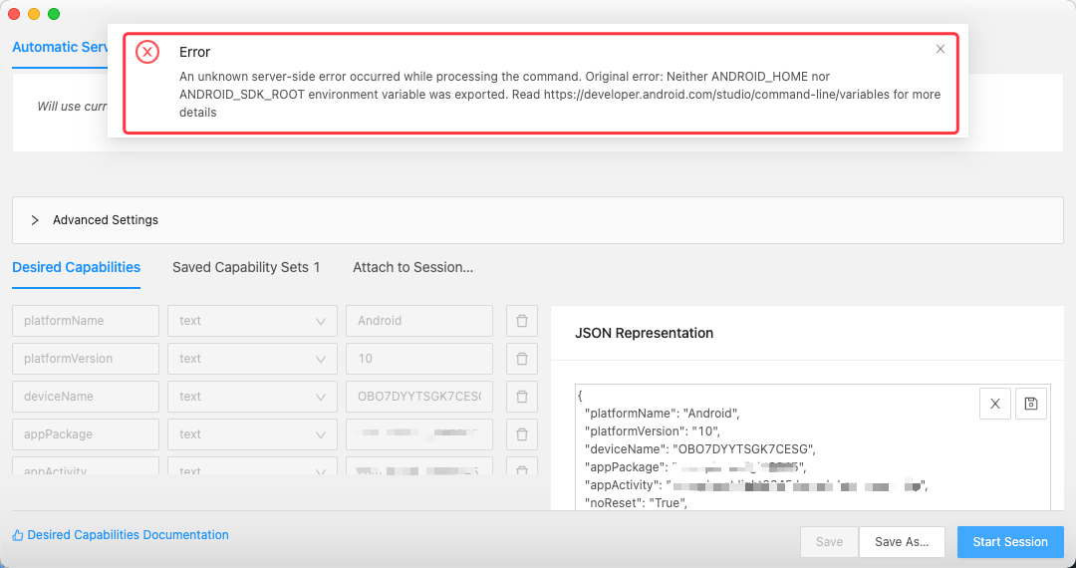
Task: Click the Error title in the notification
Action: click(195, 52)
